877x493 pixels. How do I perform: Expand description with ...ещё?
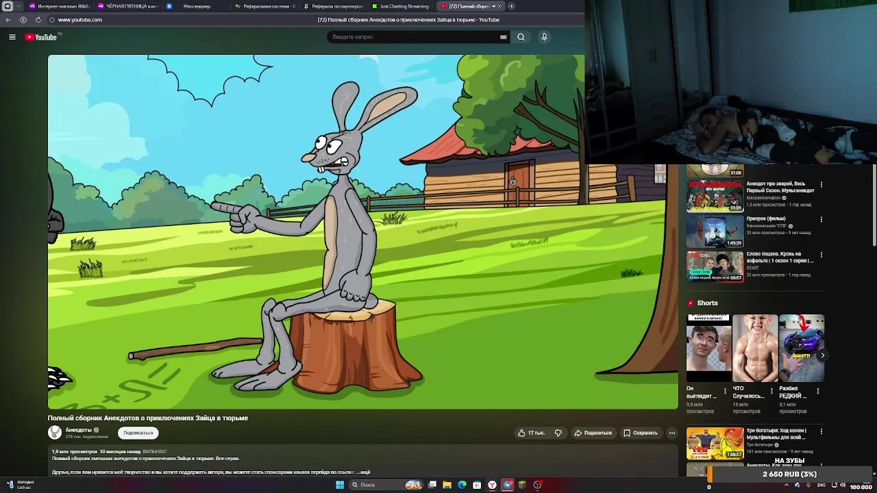pyautogui.click(x=363, y=472)
